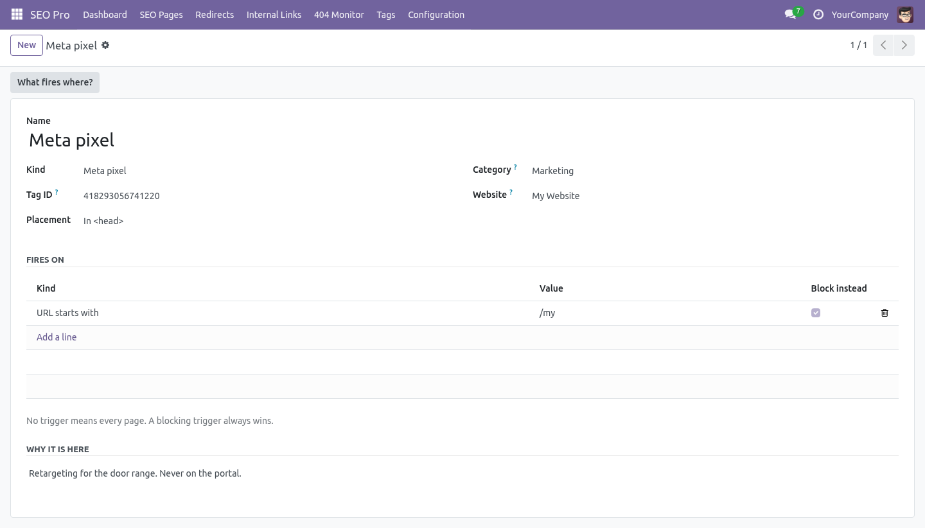925x528 pixels.
Task: Edit the Why it is here note text
Action: pyautogui.click(x=463, y=473)
